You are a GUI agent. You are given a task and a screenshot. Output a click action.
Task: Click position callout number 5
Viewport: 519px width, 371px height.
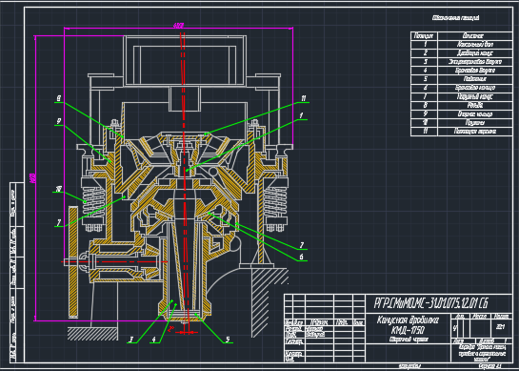click(x=228, y=340)
